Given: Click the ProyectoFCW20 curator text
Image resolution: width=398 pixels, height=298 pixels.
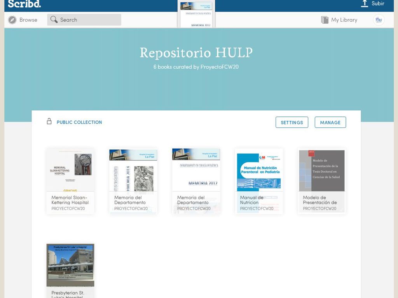Looking at the screenshot, I should coord(220,67).
